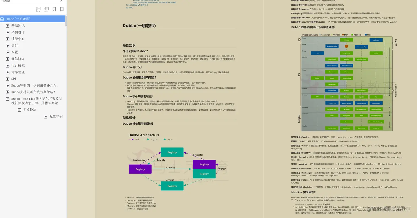Select the 配置样例 bookmark
Image resolution: width=417 pixels, height=218 pixels.
coord(56,117)
